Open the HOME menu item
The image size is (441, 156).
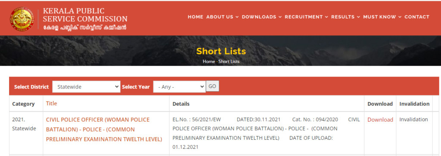click(x=196, y=17)
